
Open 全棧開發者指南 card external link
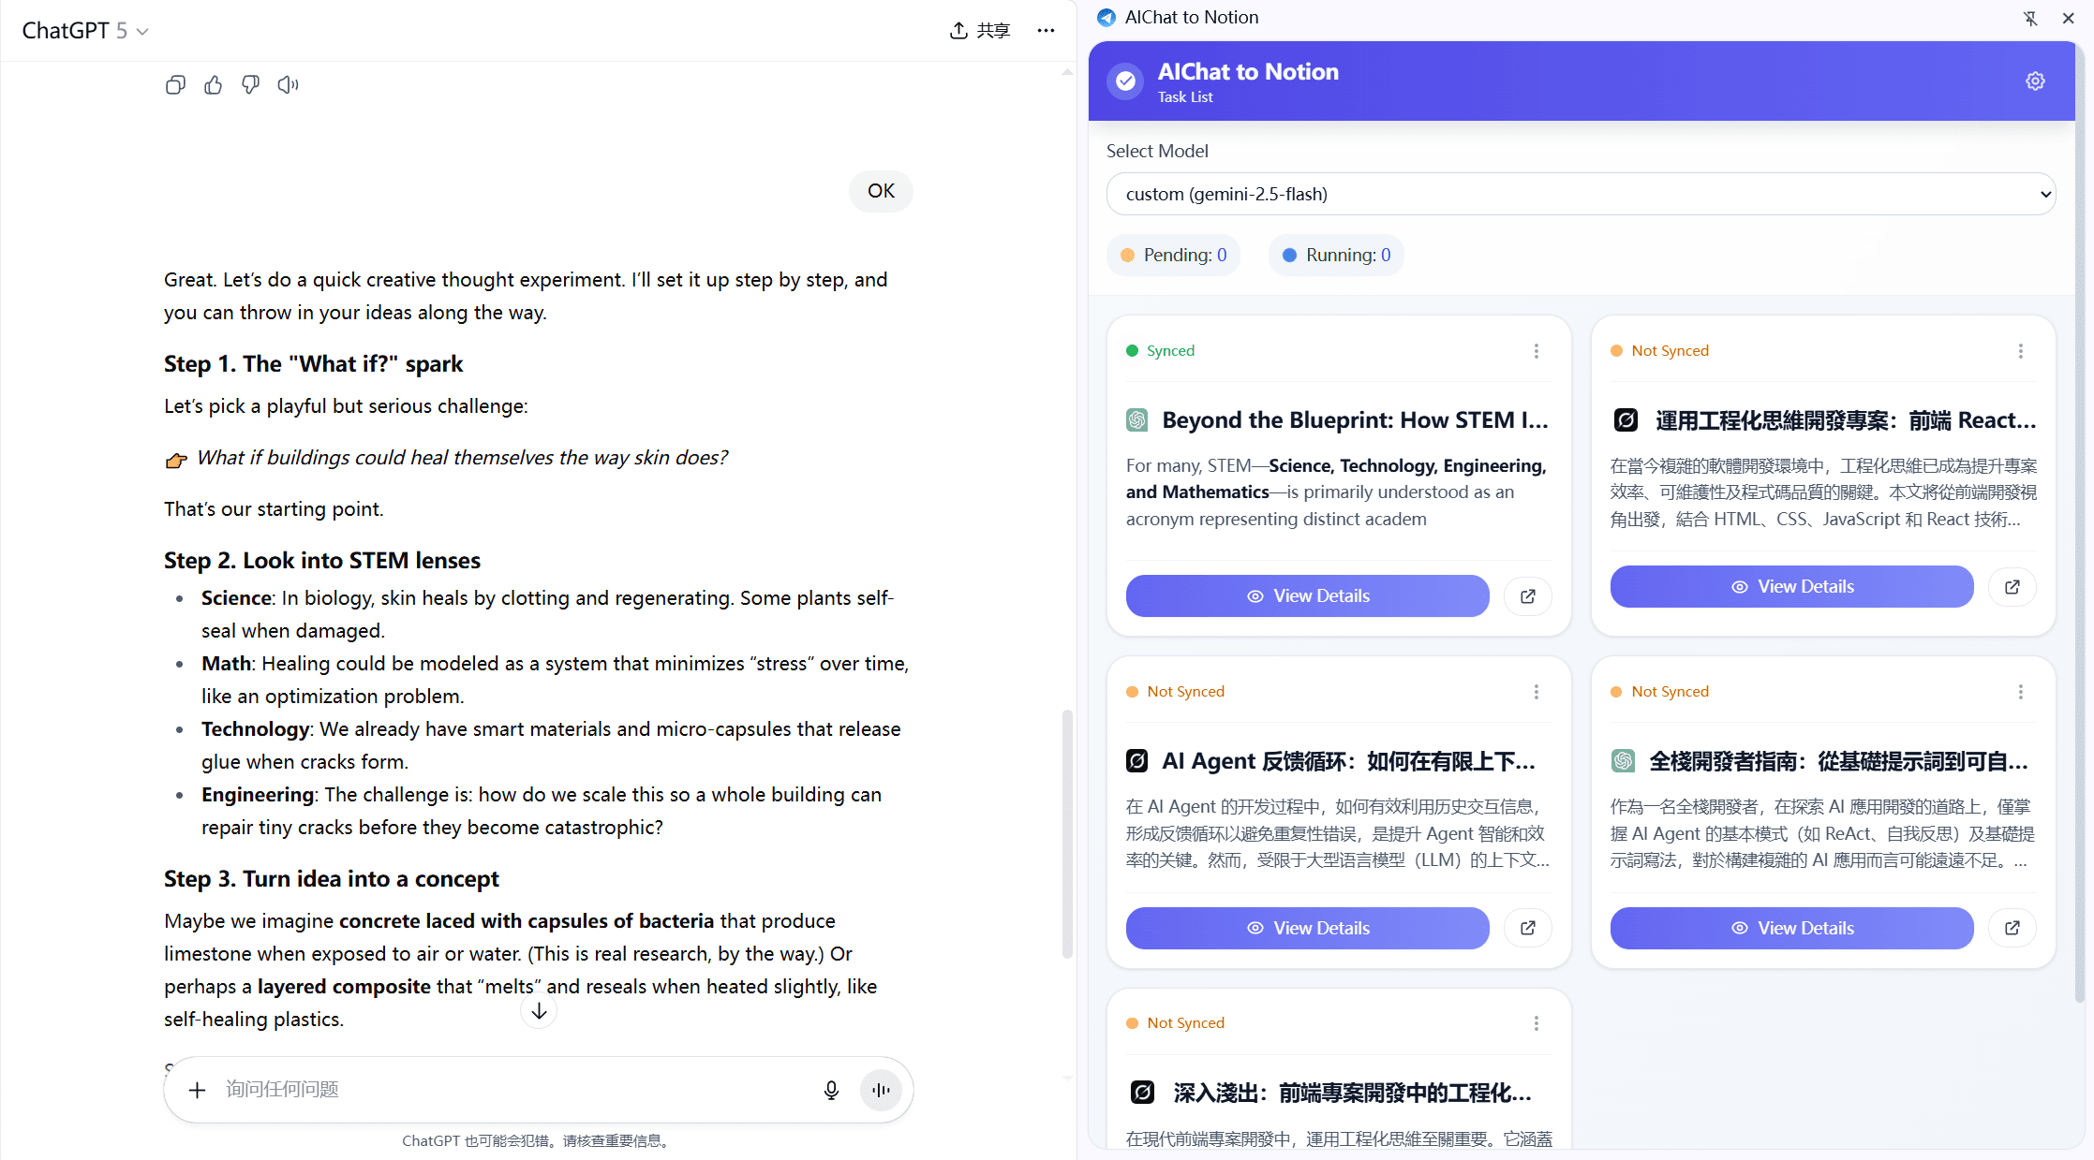click(x=2012, y=929)
